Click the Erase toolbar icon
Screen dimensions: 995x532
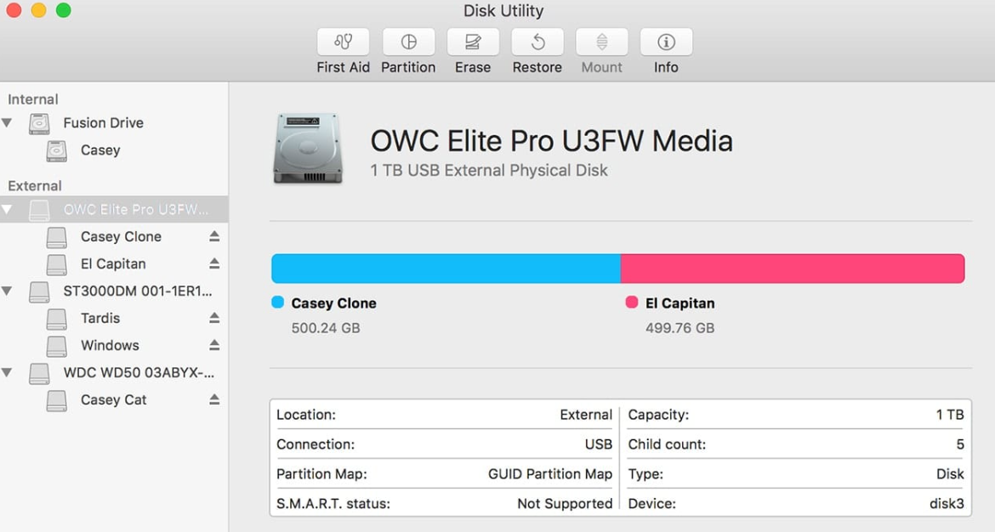473,42
